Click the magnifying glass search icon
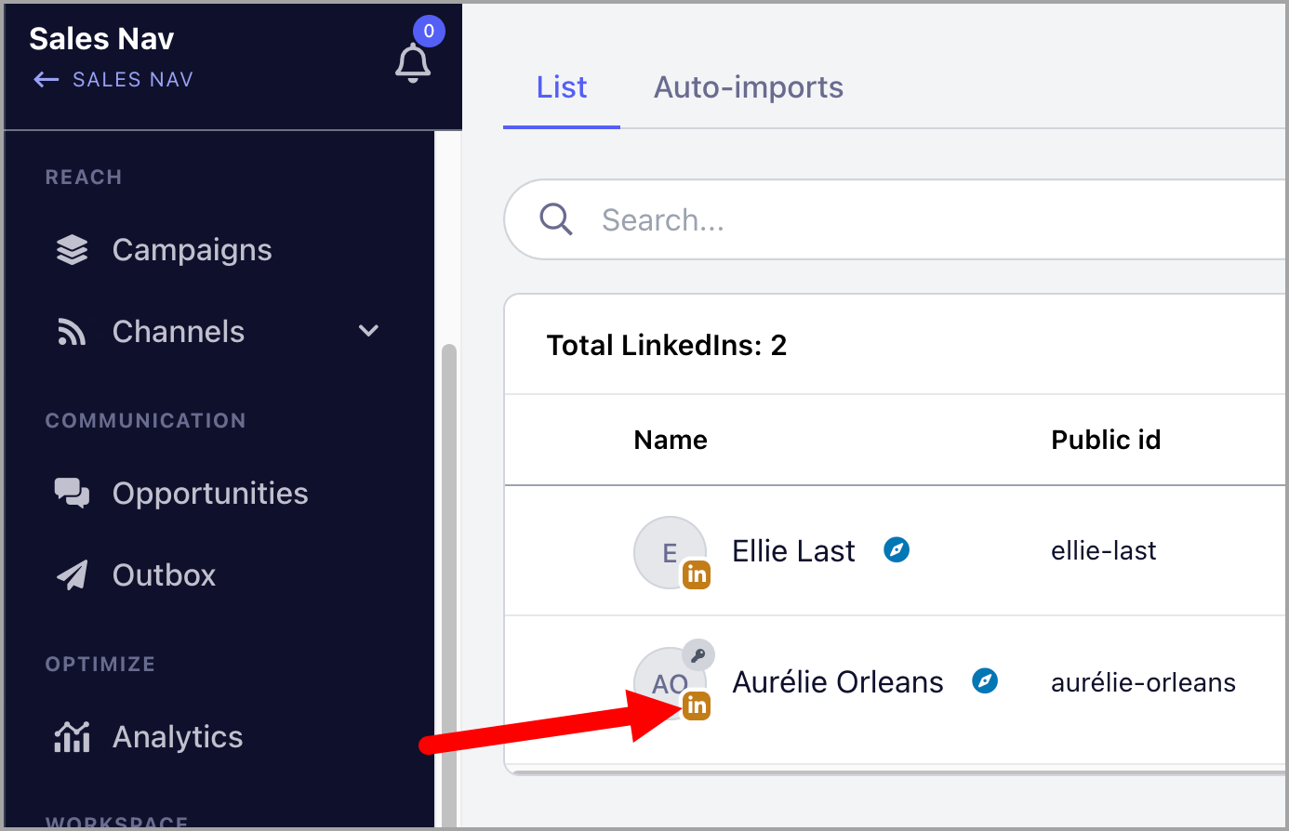The width and height of the screenshot is (1289, 831). [556, 219]
